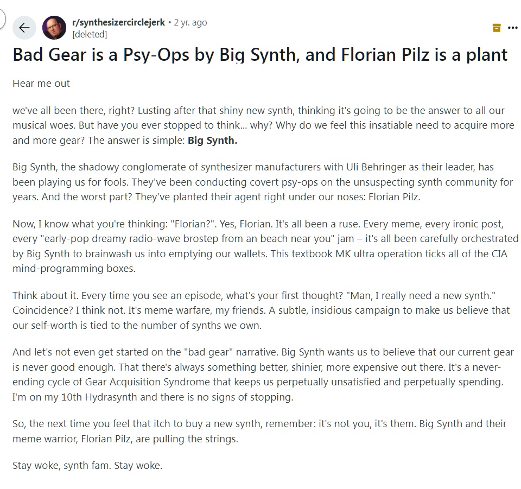Open the three-dot post options menu

pyautogui.click(x=512, y=28)
